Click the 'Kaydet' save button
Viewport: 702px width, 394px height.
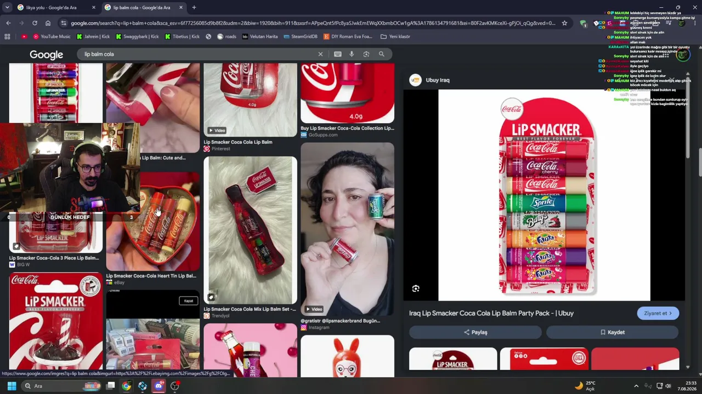pyautogui.click(x=612, y=332)
